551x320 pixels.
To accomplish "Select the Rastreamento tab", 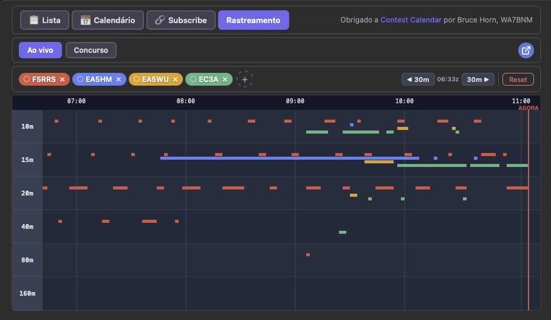I will 253,20.
